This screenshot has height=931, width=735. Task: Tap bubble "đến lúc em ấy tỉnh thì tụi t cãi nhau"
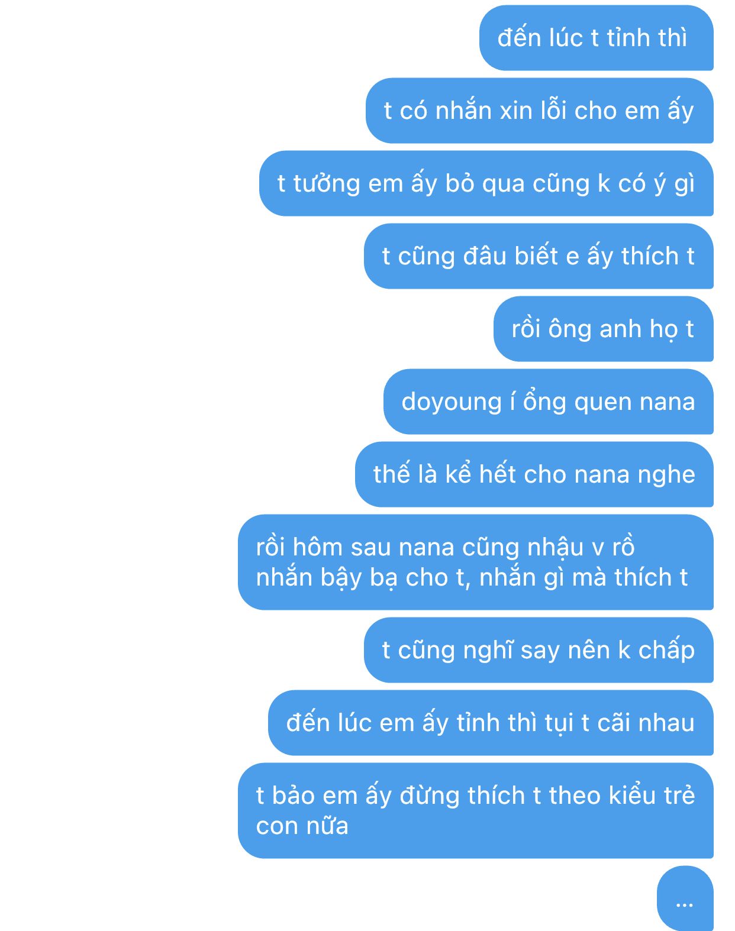(x=491, y=723)
